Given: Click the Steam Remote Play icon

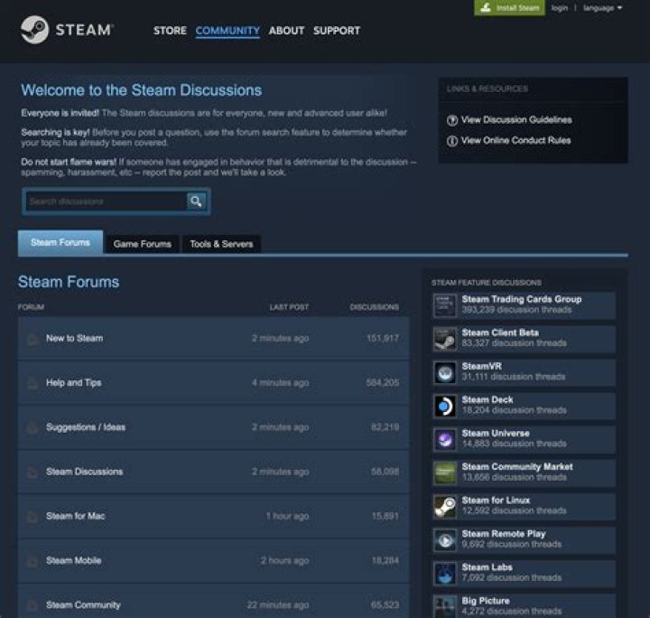Looking at the screenshot, I should point(445,540).
